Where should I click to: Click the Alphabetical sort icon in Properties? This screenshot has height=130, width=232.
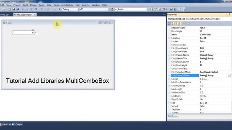tap(174, 23)
